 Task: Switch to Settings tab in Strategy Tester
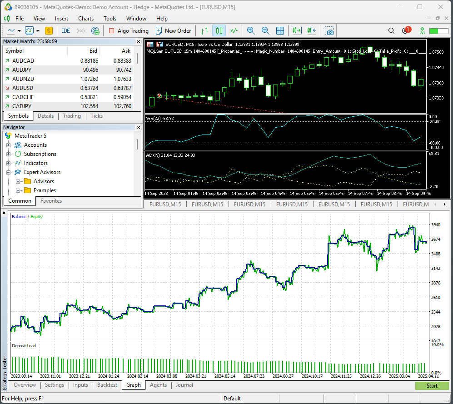click(x=55, y=385)
